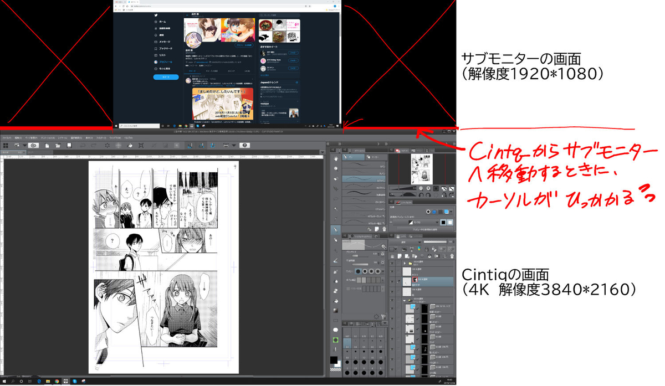Switch to Gmail tab in Chrome
This screenshot has width=665, height=386.
[x=120, y=2]
